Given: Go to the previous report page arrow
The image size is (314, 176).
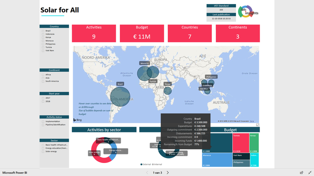Looking at the screenshot, I should click(147, 172).
